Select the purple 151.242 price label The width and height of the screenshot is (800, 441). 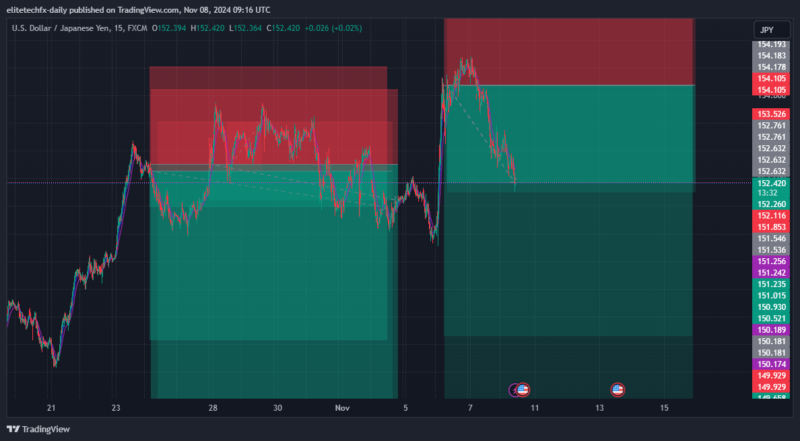point(771,272)
